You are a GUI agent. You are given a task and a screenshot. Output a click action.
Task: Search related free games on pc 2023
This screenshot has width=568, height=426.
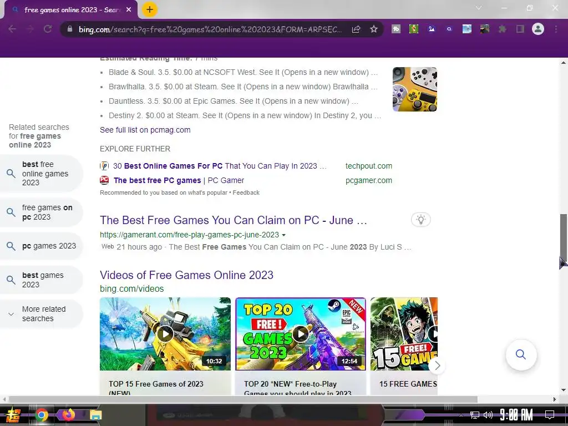[x=41, y=212]
